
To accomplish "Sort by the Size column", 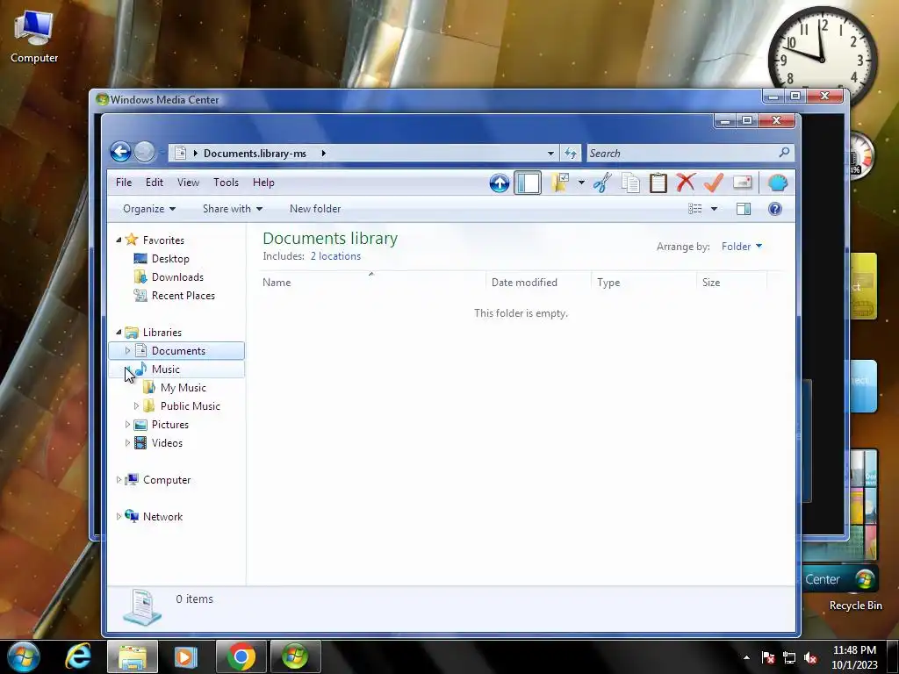I will [732, 282].
